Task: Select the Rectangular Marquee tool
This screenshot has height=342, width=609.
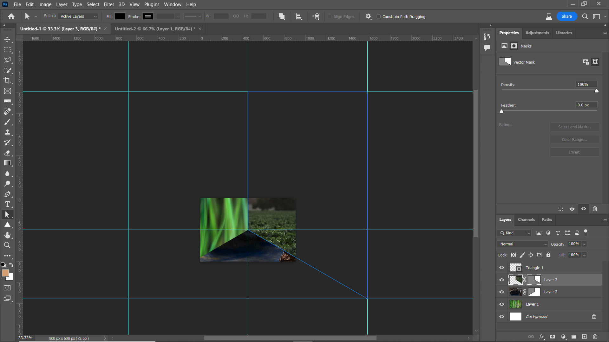Action: coord(7,50)
